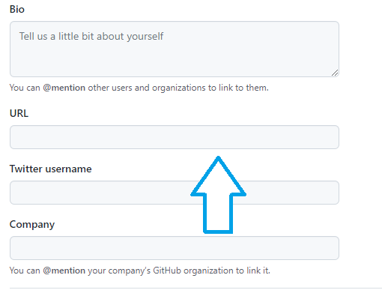
Task: Click '@mention' text under the Company field
Action: (64, 271)
